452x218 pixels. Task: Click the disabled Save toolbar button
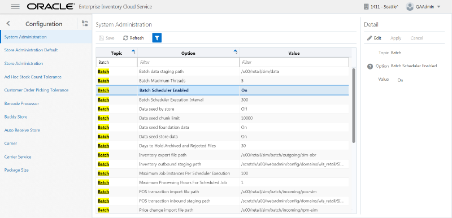106,38
